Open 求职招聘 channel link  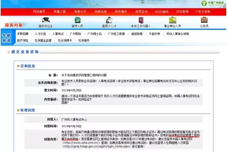[x=23, y=34]
